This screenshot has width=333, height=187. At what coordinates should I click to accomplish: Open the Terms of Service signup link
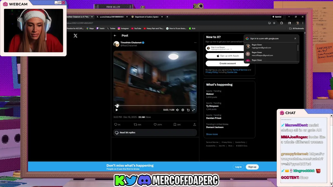click(240, 70)
